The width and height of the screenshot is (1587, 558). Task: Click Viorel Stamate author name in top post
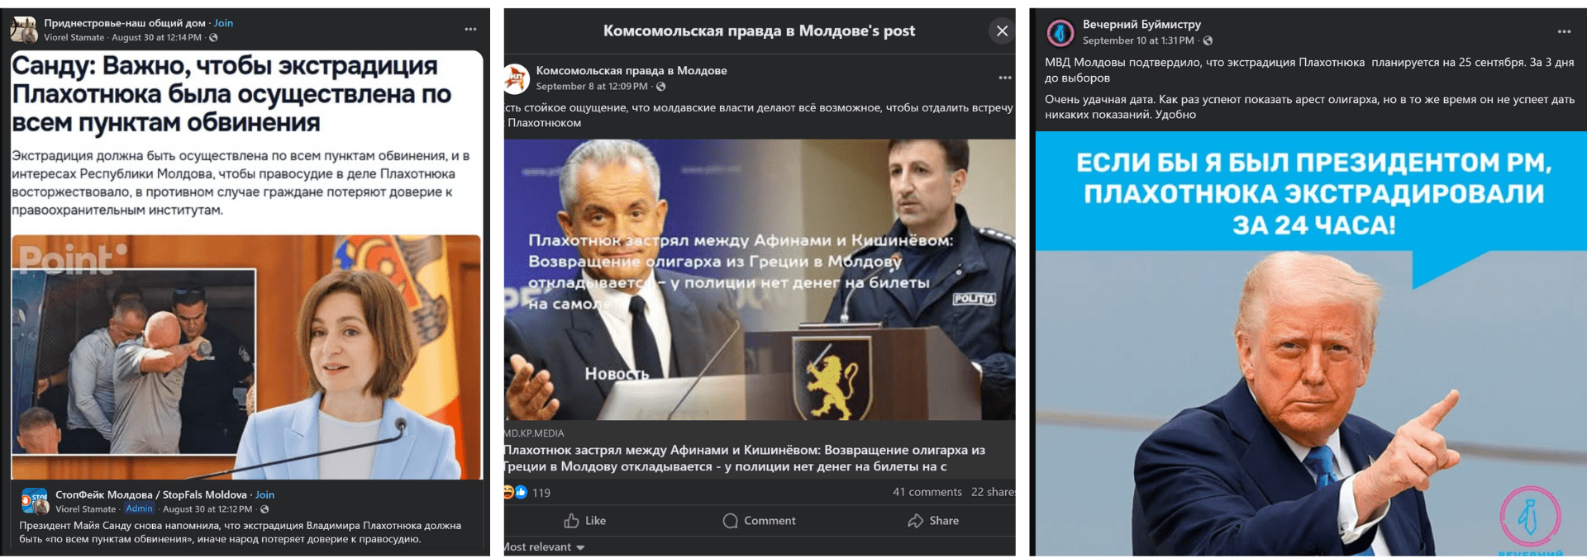(74, 37)
